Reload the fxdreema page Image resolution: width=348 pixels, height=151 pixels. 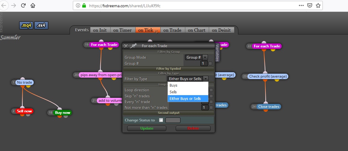pos(23,5)
